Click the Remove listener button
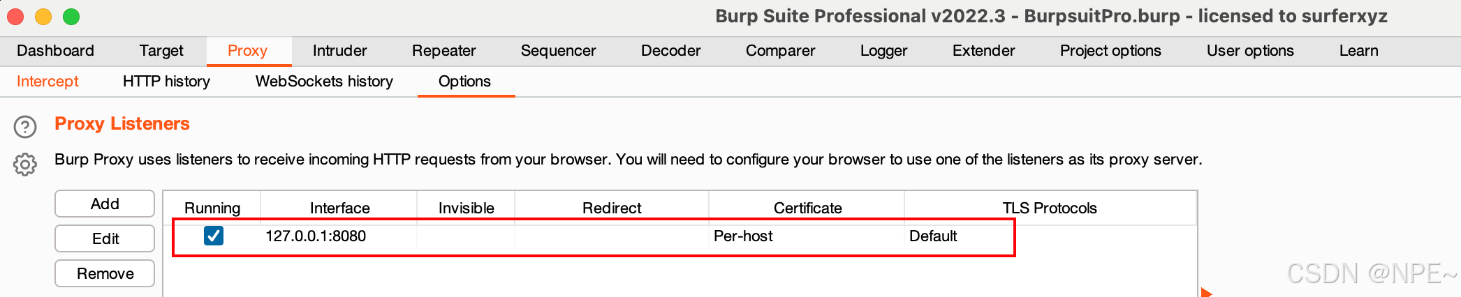1461x297 pixels. [x=105, y=273]
